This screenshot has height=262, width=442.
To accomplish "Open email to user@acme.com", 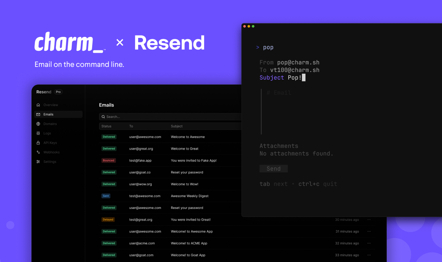I will coord(142,243).
